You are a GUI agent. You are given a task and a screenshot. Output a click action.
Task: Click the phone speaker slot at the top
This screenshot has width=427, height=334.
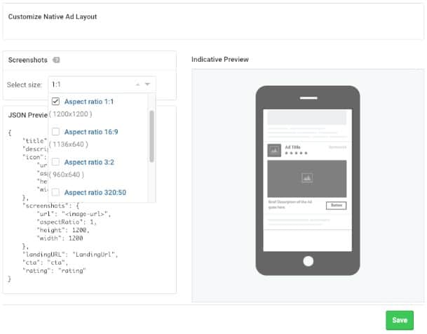pyautogui.click(x=307, y=96)
